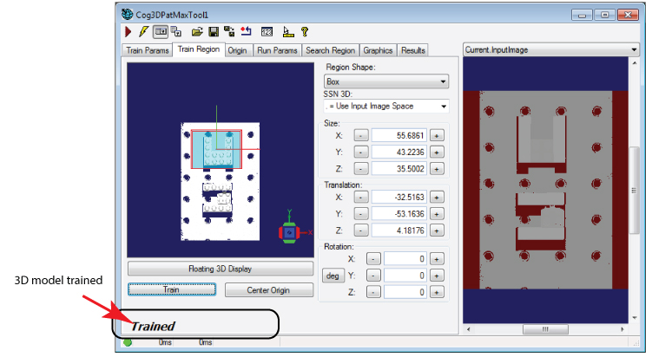Image resolution: width=652 pixels, height=357 pixels.
Task: Increase Size X with the plus button
Action: pos(437,135)
